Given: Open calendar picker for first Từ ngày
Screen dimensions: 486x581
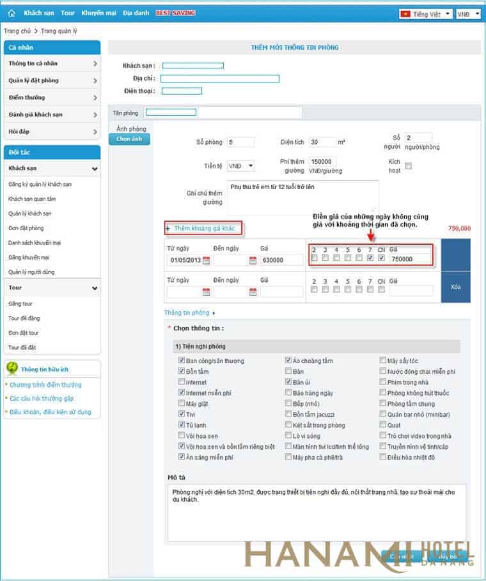Looking at the screenshot, I should 206,260.
